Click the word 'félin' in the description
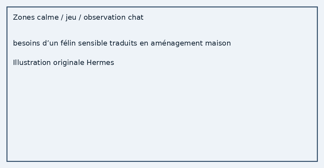Viewport: 324px width, 168px height. tap(68, 43)
